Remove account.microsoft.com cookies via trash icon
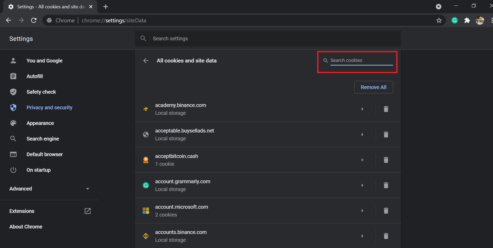This screenshot has width=493, height=248. click(386, 211)
